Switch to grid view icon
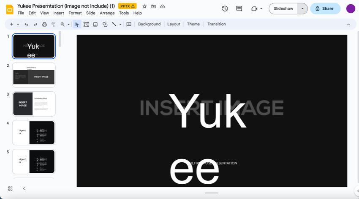359x199 pixels. 10,188
